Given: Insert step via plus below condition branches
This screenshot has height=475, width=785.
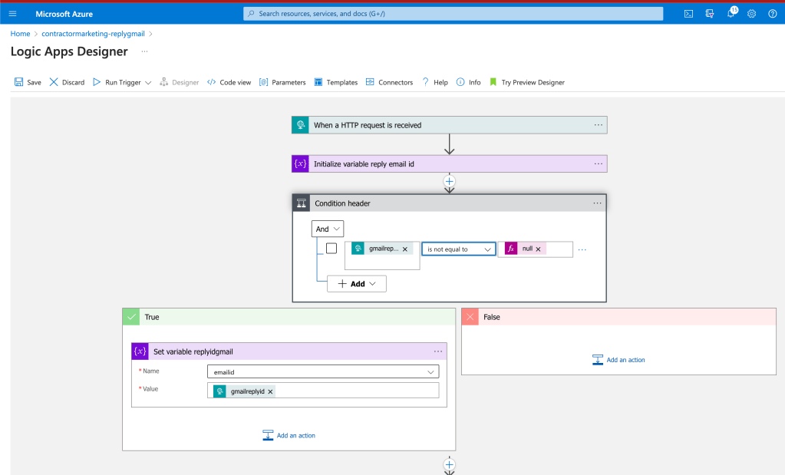Looking at the screenshot, I should [x=450, y=464].
